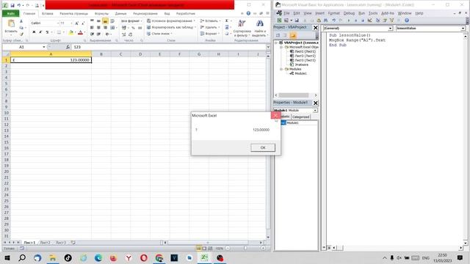Open the Name Box dropdown showing A1

[44, 47]
